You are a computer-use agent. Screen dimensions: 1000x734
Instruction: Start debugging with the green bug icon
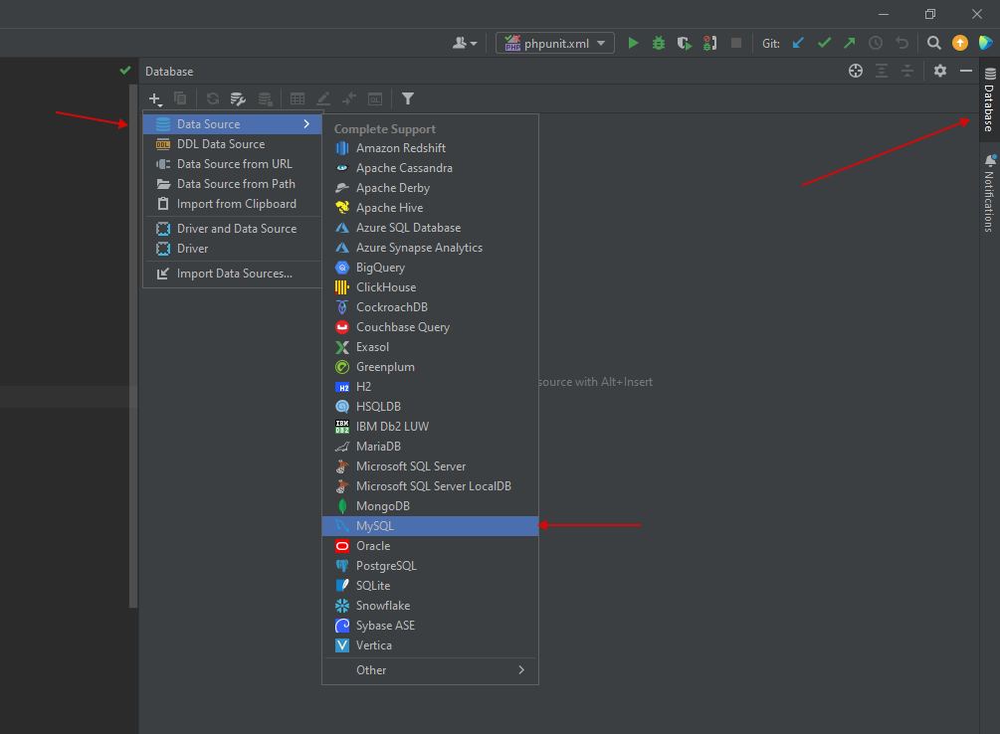click(x=659, y=43)
